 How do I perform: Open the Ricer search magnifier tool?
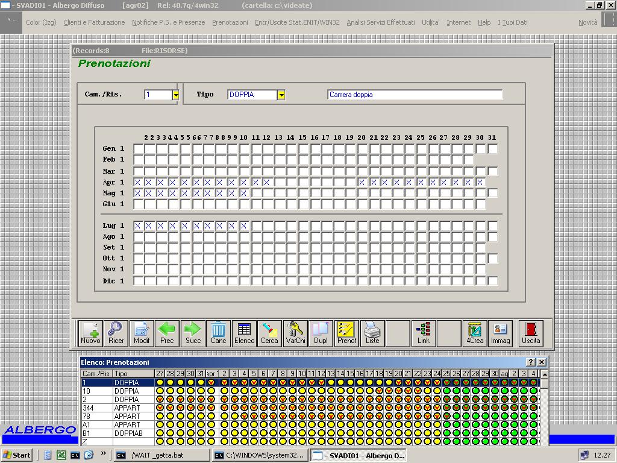point(116,333)
